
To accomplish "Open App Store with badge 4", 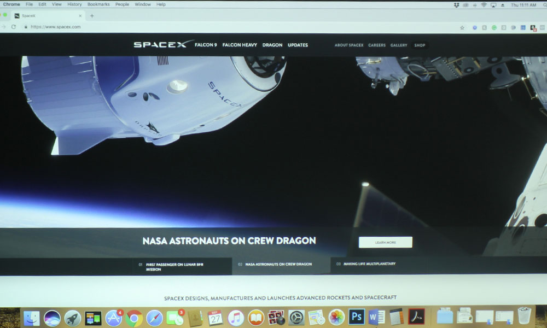I will [114, 318].
